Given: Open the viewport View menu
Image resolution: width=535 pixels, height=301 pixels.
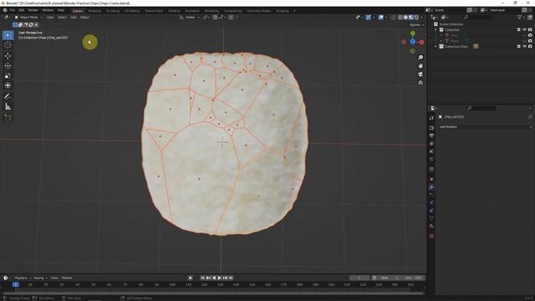Looking at the screenshot, I should coord(50,17).
